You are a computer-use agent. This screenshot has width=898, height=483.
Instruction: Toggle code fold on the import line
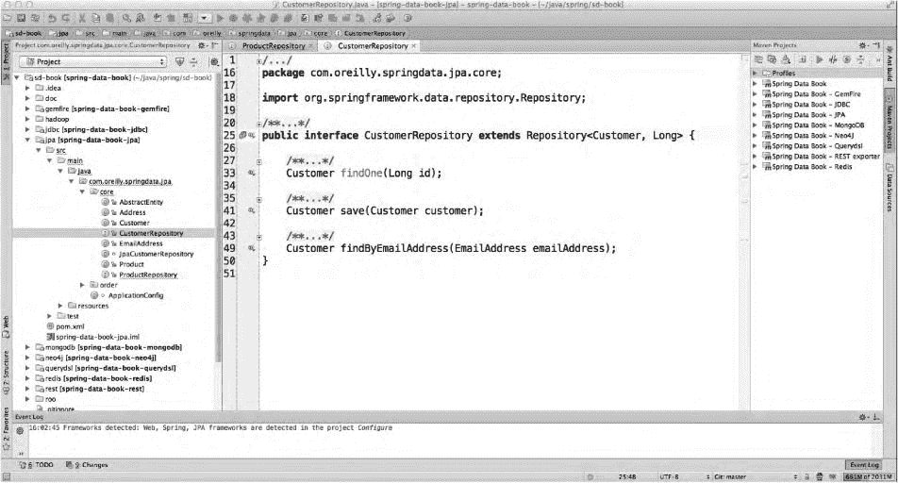click(x=258, y=98)
